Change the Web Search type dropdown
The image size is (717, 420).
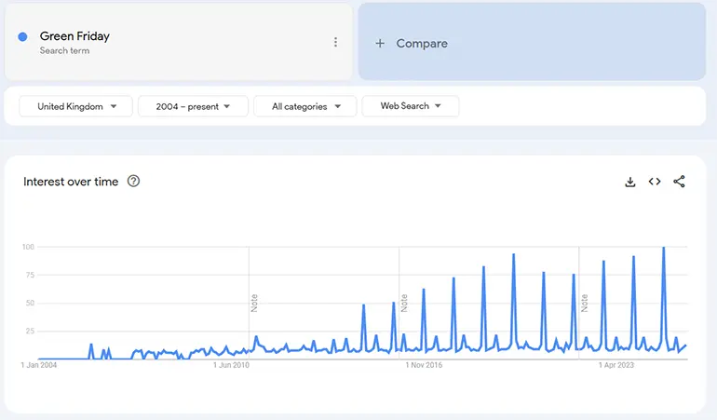[410, 106]
